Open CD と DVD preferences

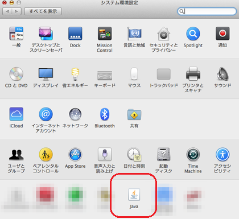tap(17, 74)
